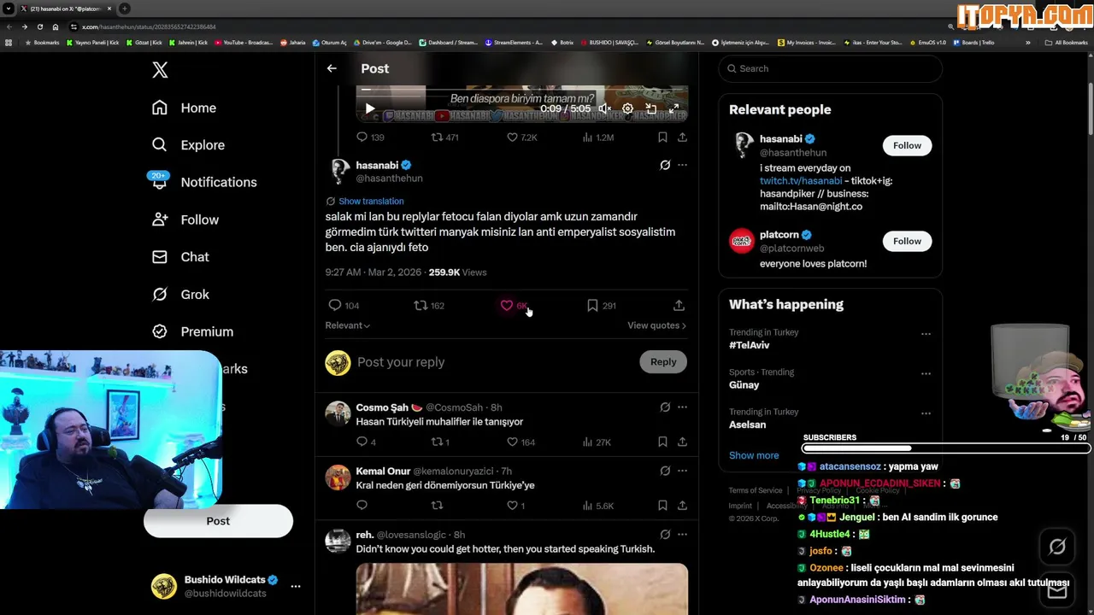
Task: Reply to Kemal Onur's comment
Action: point(362,506)
